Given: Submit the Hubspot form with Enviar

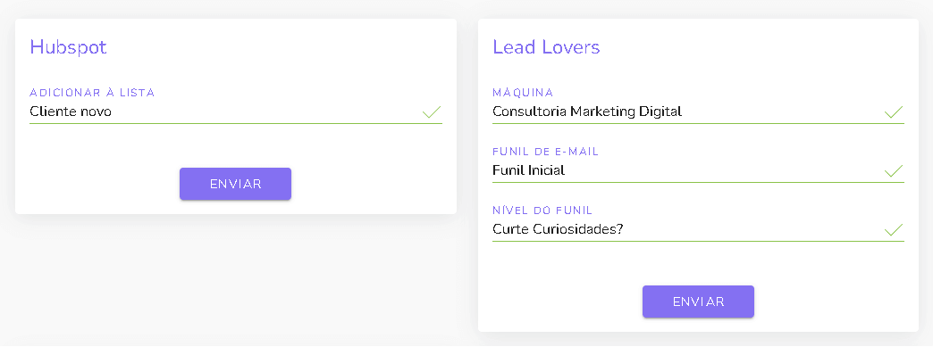Looking at the screenshot, I should 236,184.
